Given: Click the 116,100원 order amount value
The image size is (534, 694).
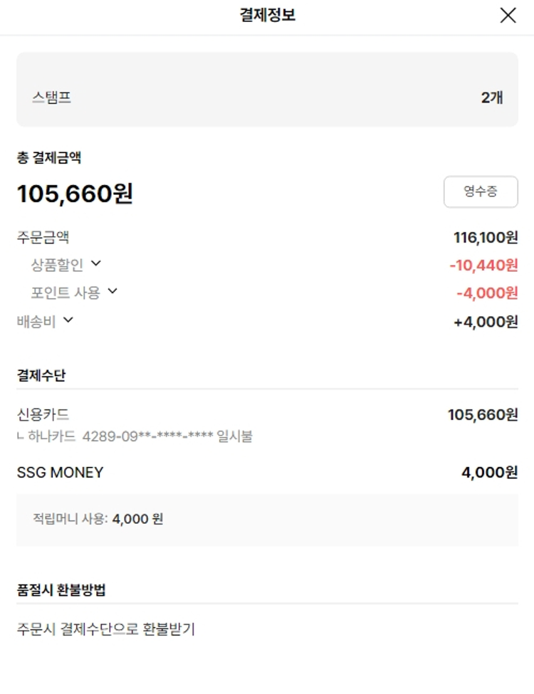Looking at the screenshot, I should point(486,237).
